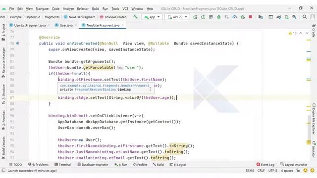
Task: Click the Run with Coverage icon
Action: 227,17
